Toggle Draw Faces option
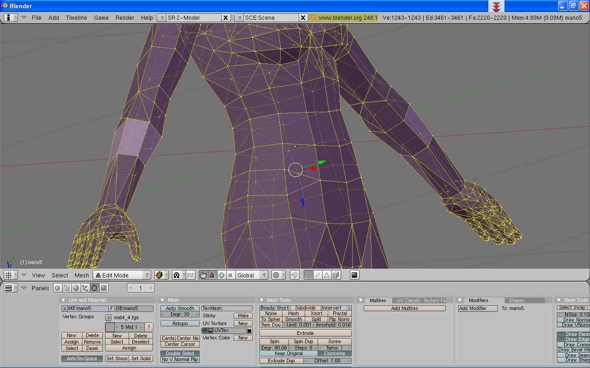This screenshot has width=590, height=368. pyautogui.click(x=574, y=334)
